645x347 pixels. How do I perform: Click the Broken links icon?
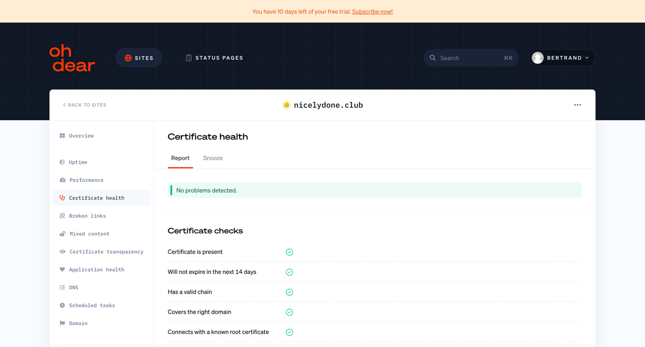pos(62,216)
